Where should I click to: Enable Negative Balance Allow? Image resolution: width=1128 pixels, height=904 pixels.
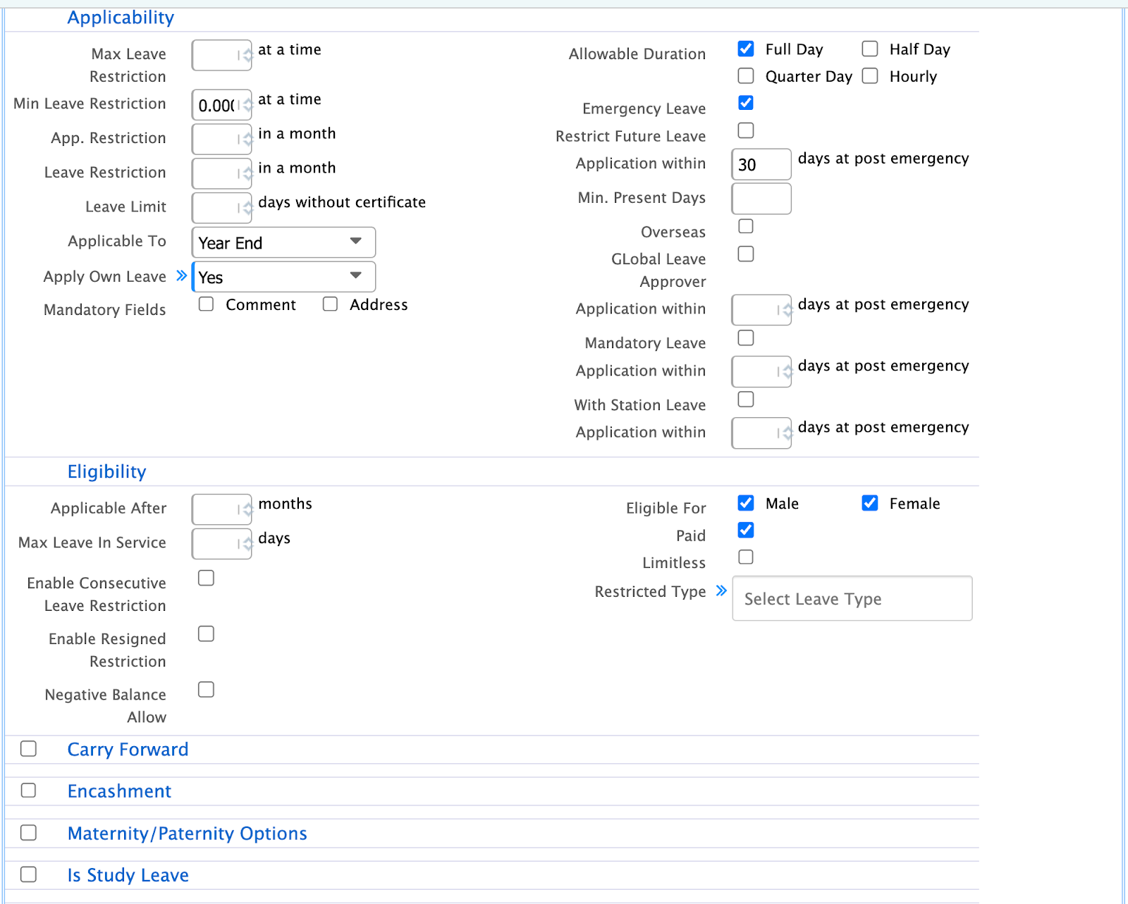206,690
